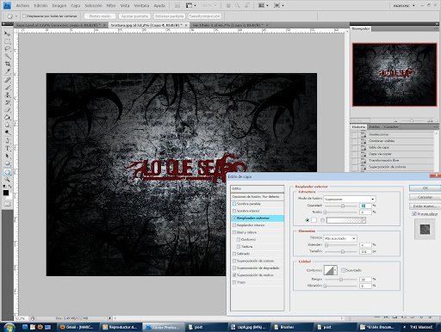
Task: Select the Eyedropper tool
Action: click(x=7, y=71)
